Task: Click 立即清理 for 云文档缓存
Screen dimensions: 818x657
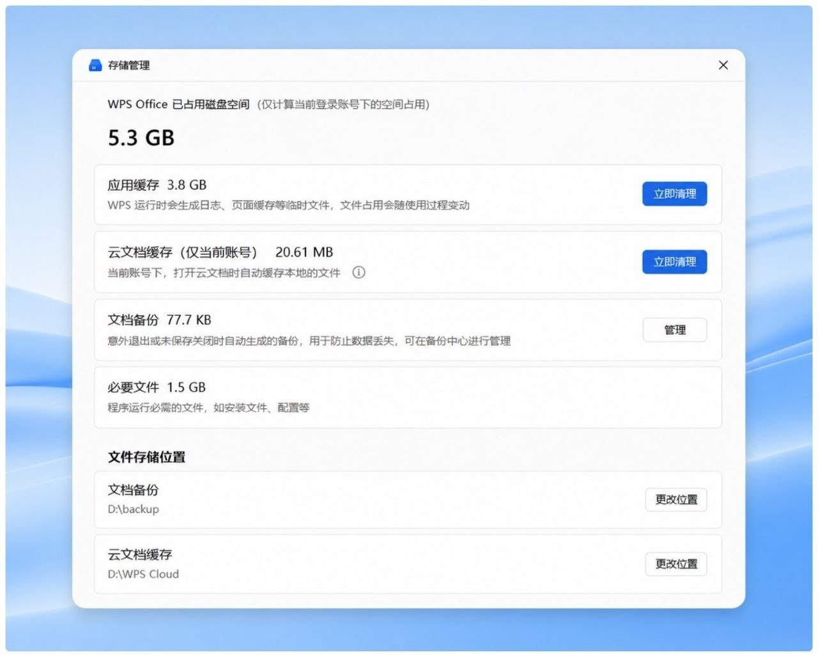Action: [x=674, y=261]
